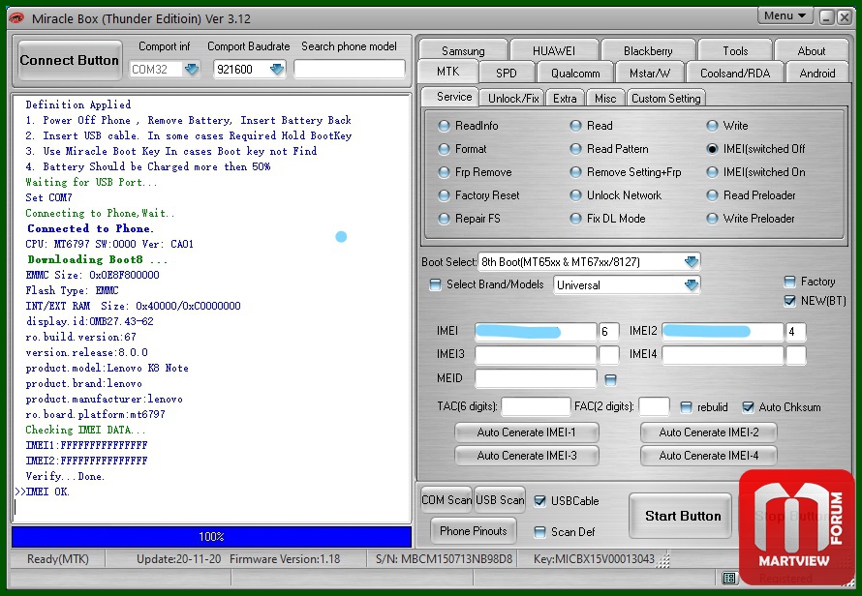
Task: Click Auto Cenerate IMEI-3 button
Action: [x=527, y=456]
